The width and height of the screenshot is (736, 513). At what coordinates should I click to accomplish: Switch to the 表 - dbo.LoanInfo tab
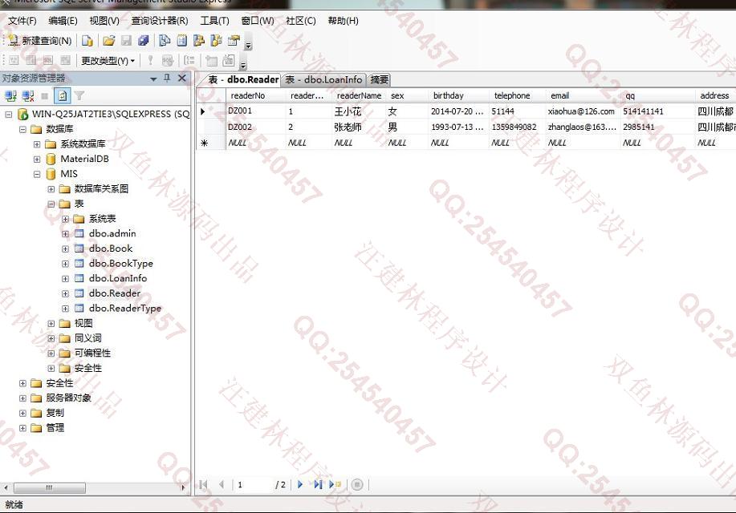[x=324, y=79]
